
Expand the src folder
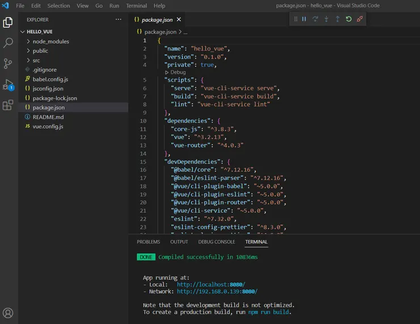coord(36,60)
